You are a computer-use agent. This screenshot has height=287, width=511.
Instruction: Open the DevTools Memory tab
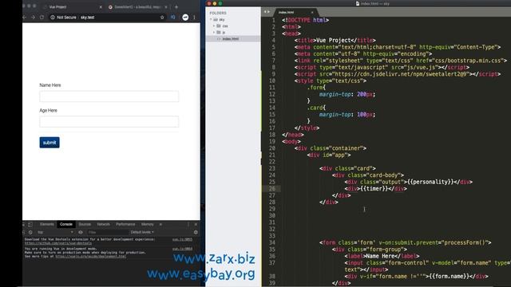pos(147,225)
